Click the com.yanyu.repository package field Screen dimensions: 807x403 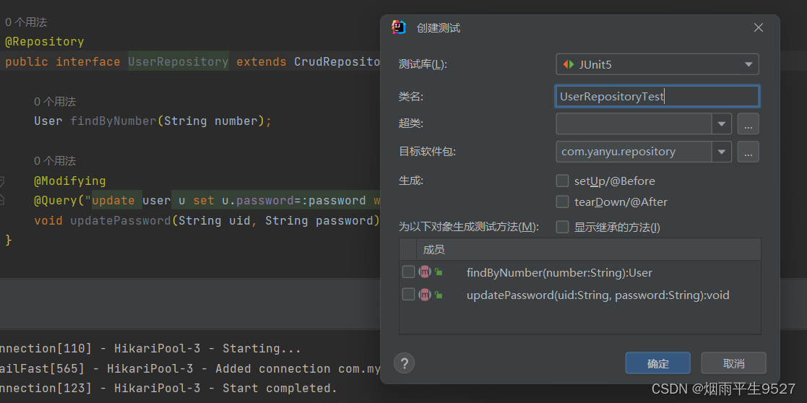tap(634, 152)
